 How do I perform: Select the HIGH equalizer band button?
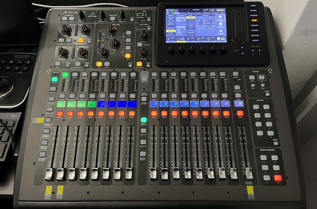pos(129,33)
